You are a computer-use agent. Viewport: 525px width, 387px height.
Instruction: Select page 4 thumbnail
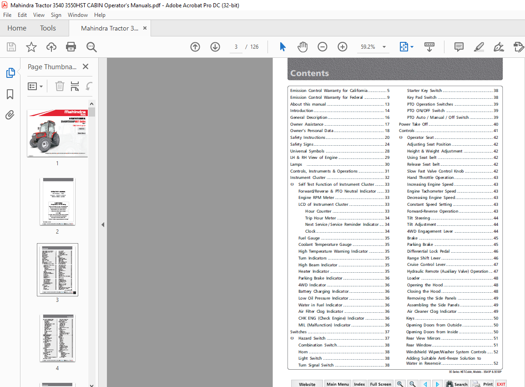point(58,338)
